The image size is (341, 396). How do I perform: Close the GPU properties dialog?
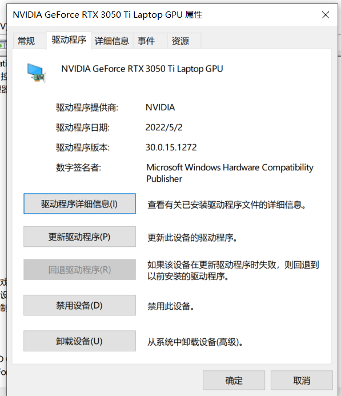pyautogui.click(x=326, y=15)
